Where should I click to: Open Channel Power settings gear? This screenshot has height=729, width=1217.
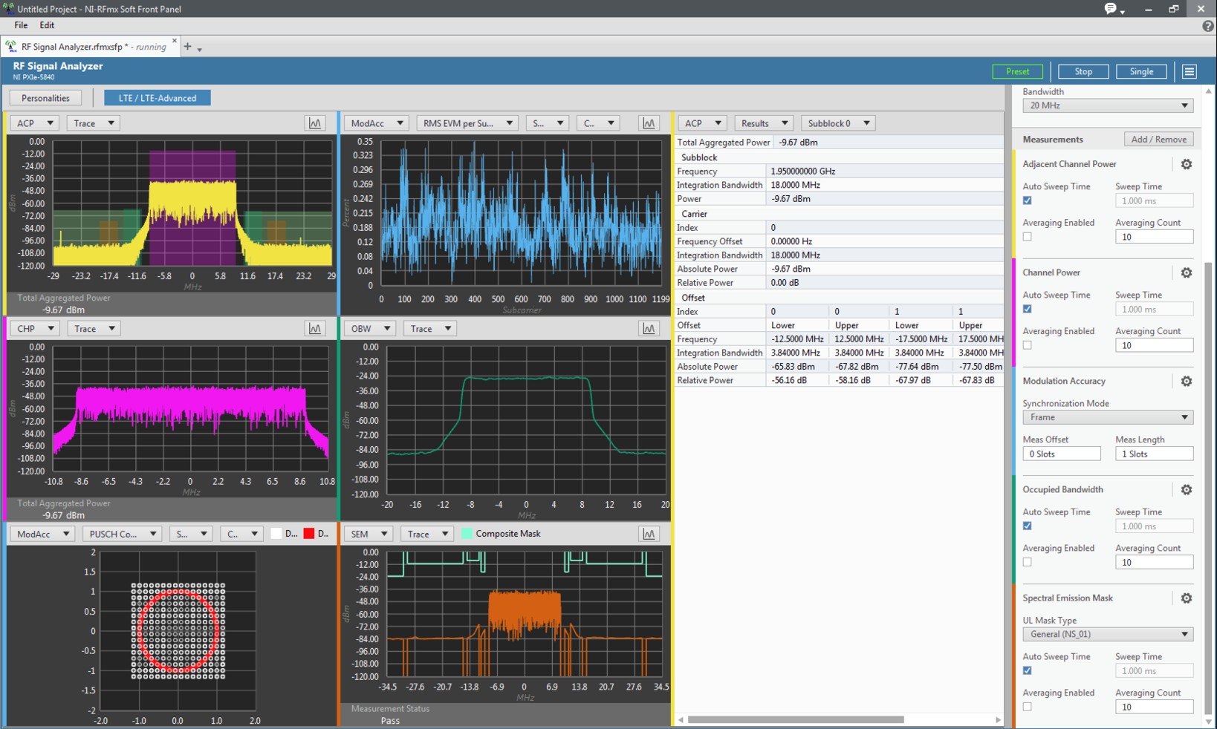tap(1187, 272)
